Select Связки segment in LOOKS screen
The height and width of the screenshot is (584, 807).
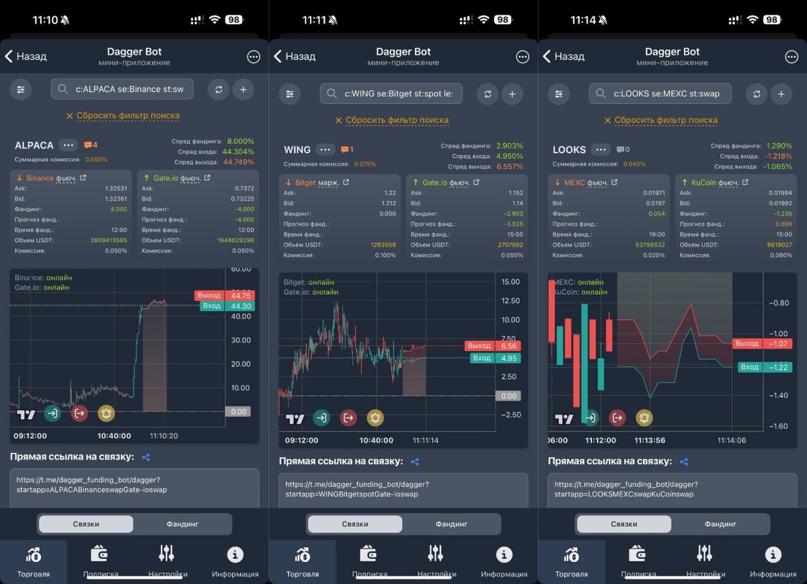pos(624,524)
